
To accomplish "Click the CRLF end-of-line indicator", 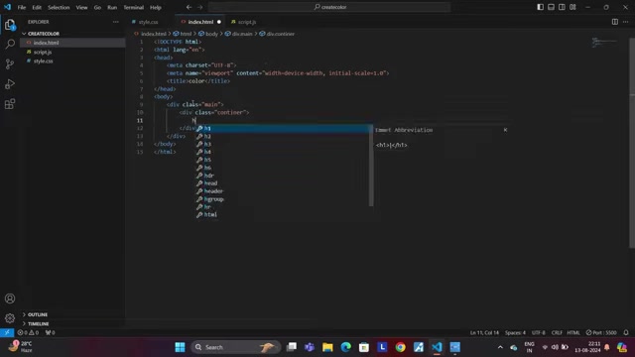I will click(557, 333).
